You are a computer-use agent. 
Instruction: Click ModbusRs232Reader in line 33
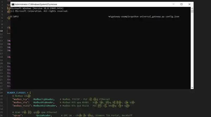coord(45,106)
